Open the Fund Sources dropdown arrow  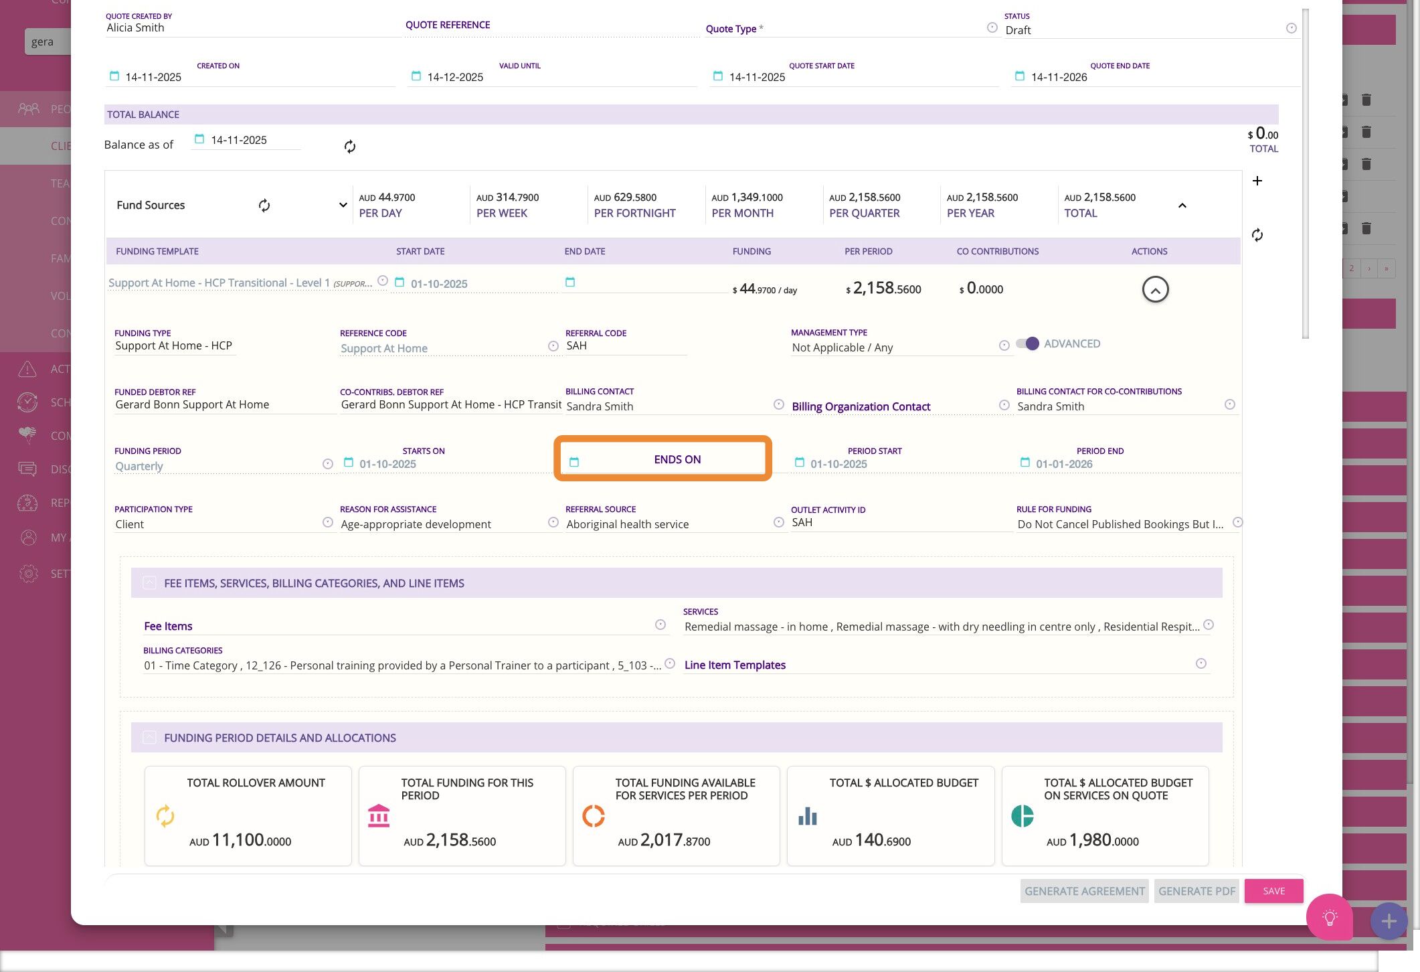(343, 205)
